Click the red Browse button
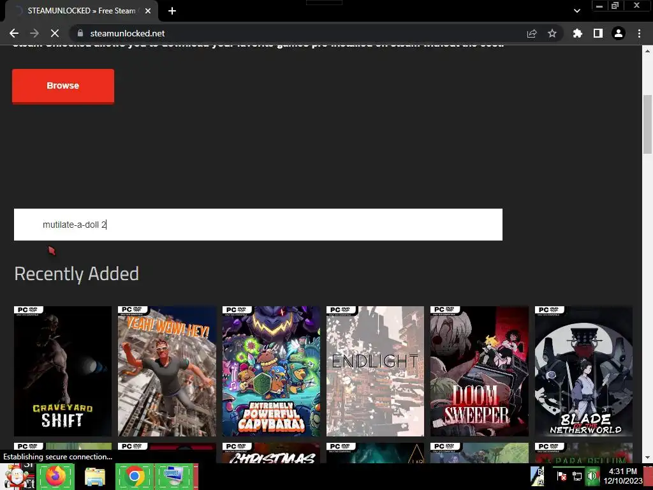The width and height of the screenshot is (653, 490). pos(63,86)
